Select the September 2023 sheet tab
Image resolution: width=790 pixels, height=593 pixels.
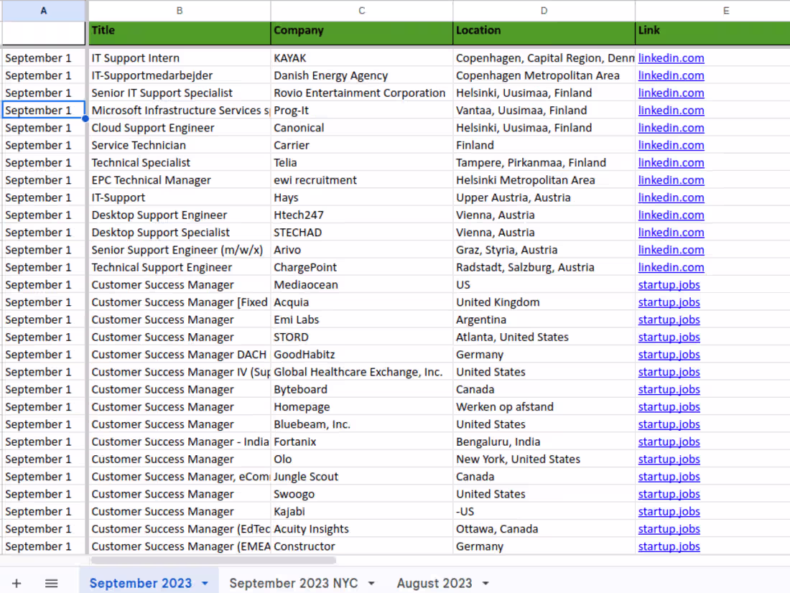pos(141,584)
